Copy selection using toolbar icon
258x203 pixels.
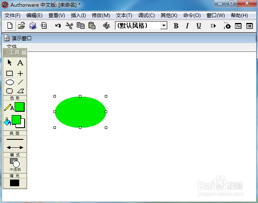(x=81, y=26)
